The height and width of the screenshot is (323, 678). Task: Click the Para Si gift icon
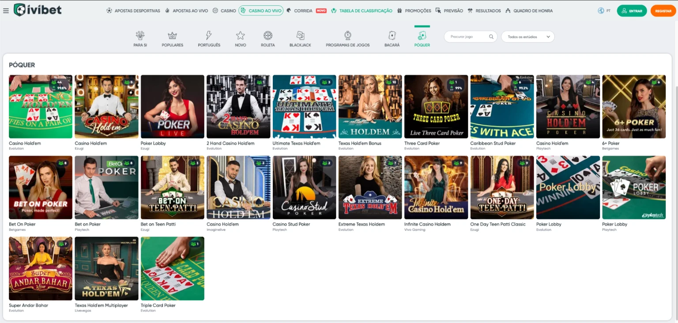[x=140, y=35]
